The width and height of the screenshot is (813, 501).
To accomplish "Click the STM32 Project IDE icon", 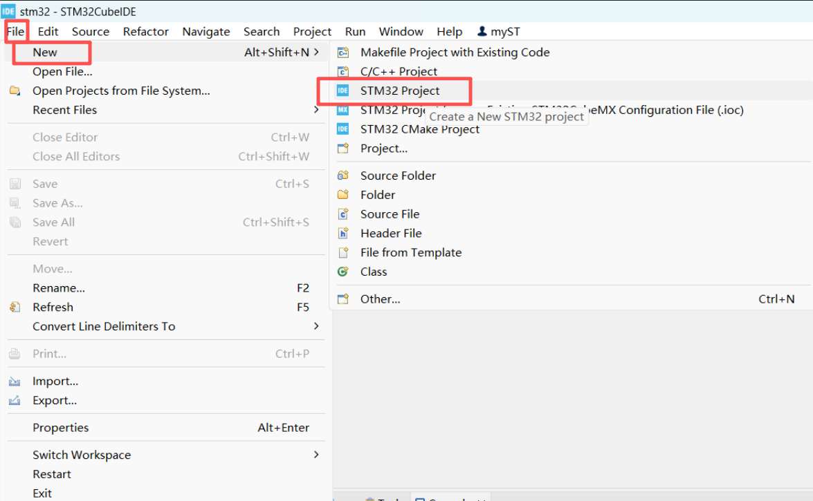I will coord(342,91).
